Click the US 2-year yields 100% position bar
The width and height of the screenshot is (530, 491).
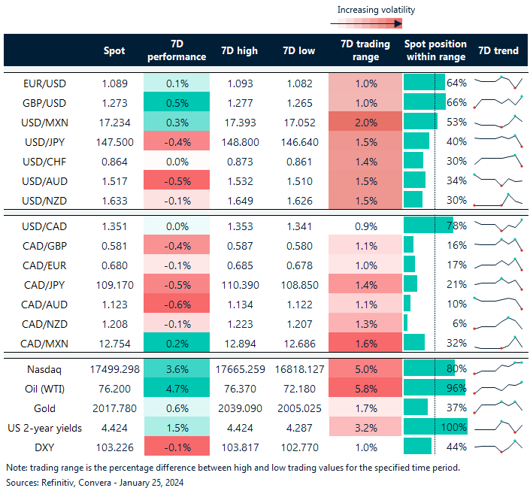click(435, 426)
